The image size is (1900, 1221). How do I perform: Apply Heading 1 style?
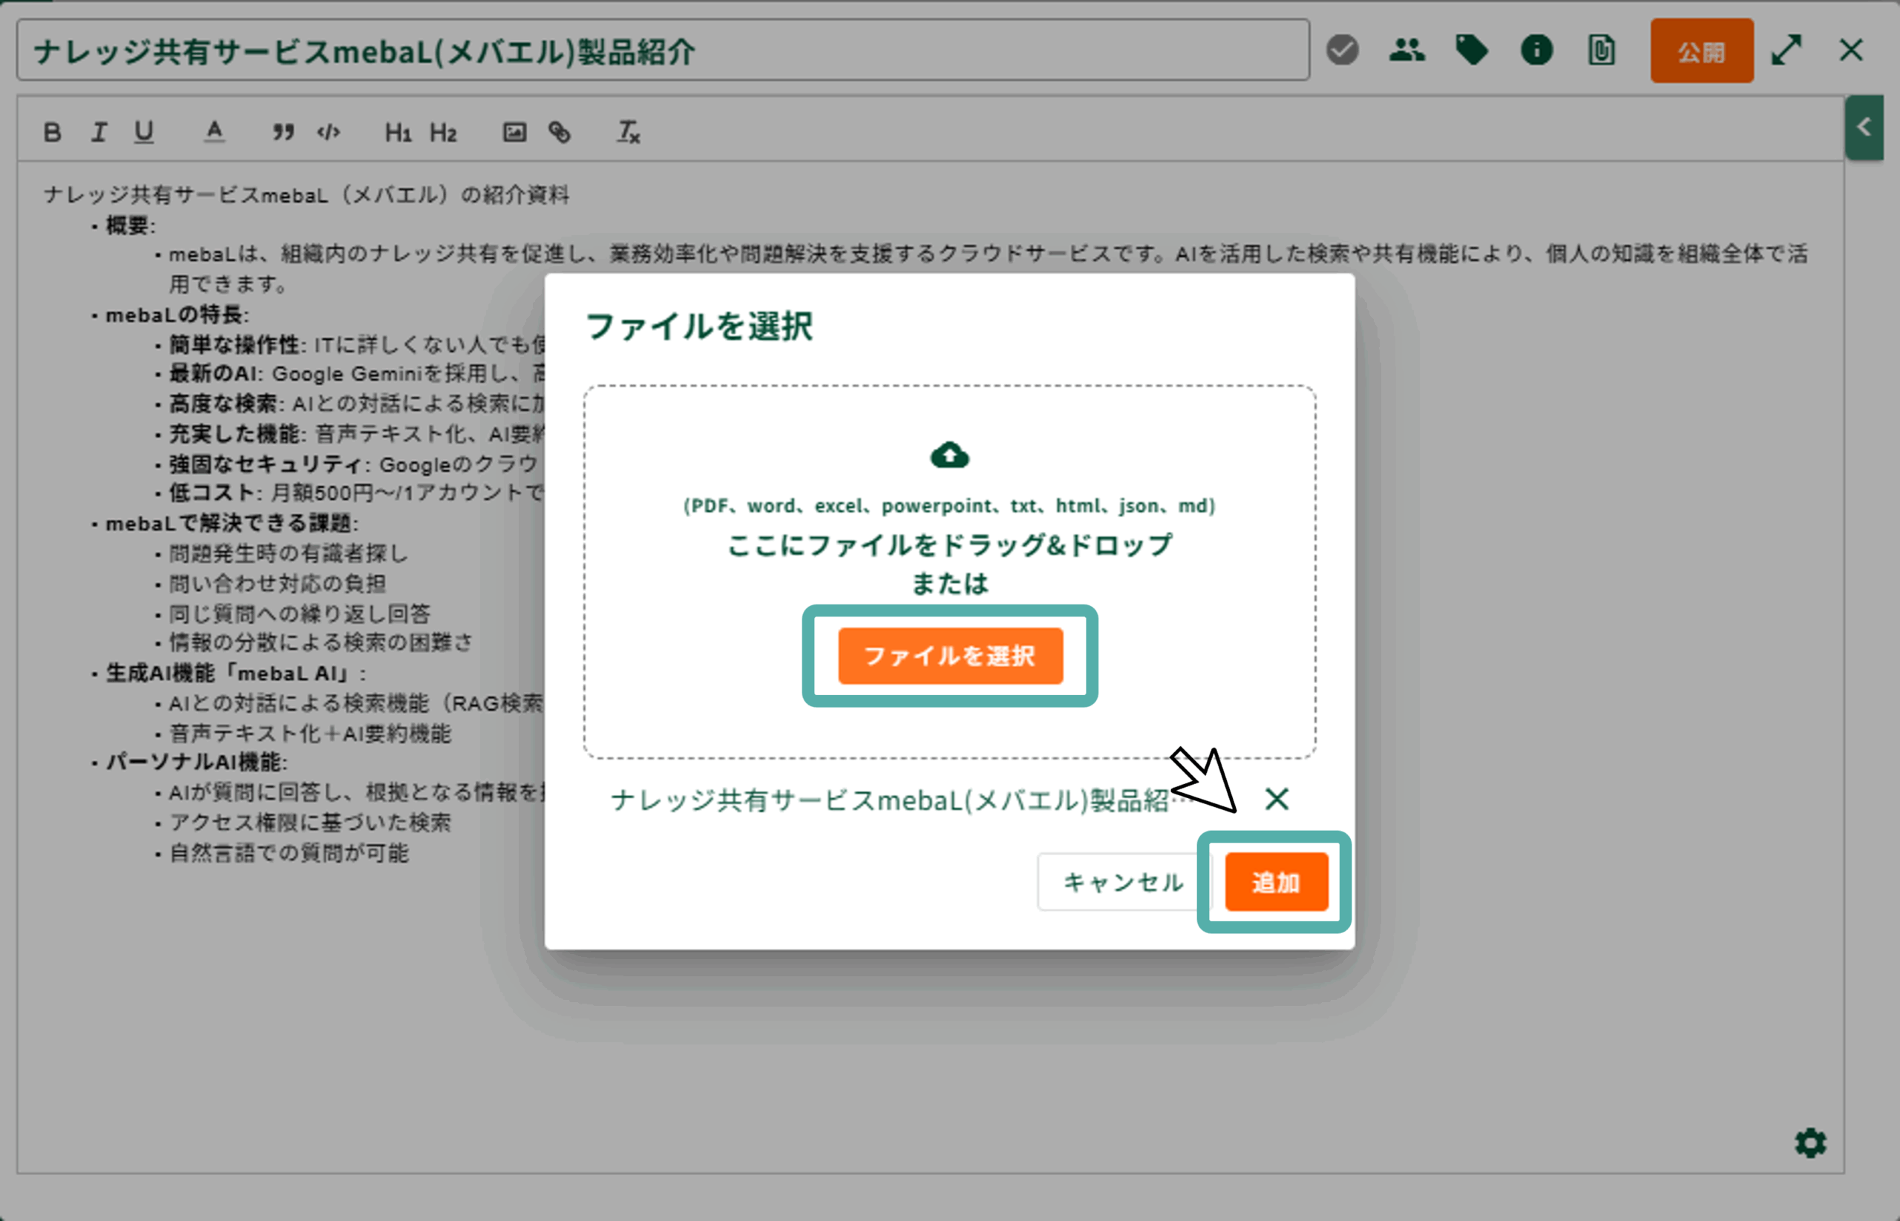399,132
